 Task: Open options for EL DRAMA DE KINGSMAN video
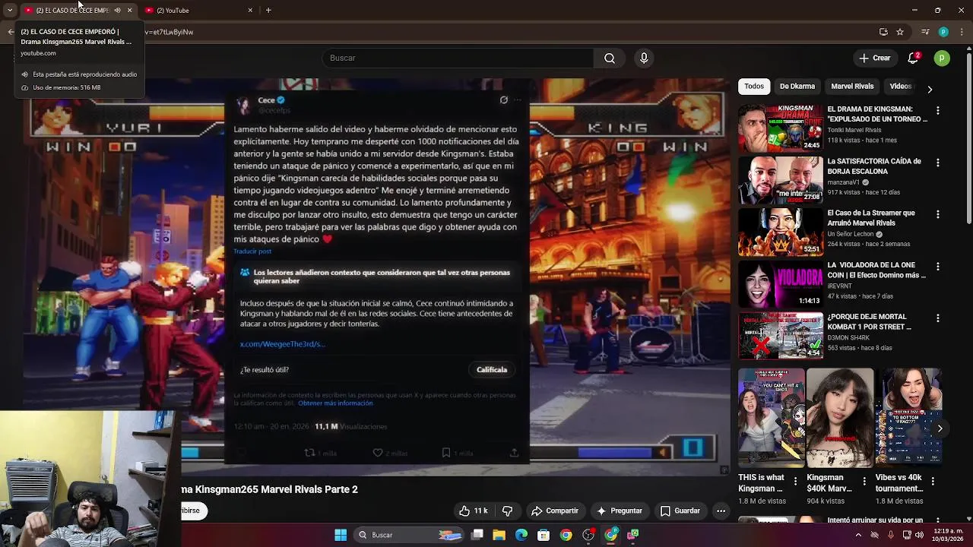[937, 110]
